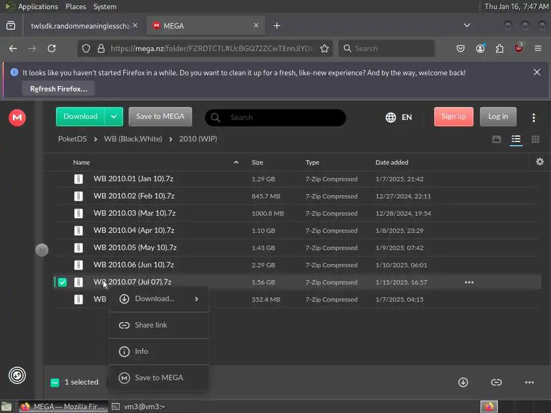The image size is (551, 413).
Task: Reload the current page
Action: (52, 48)
